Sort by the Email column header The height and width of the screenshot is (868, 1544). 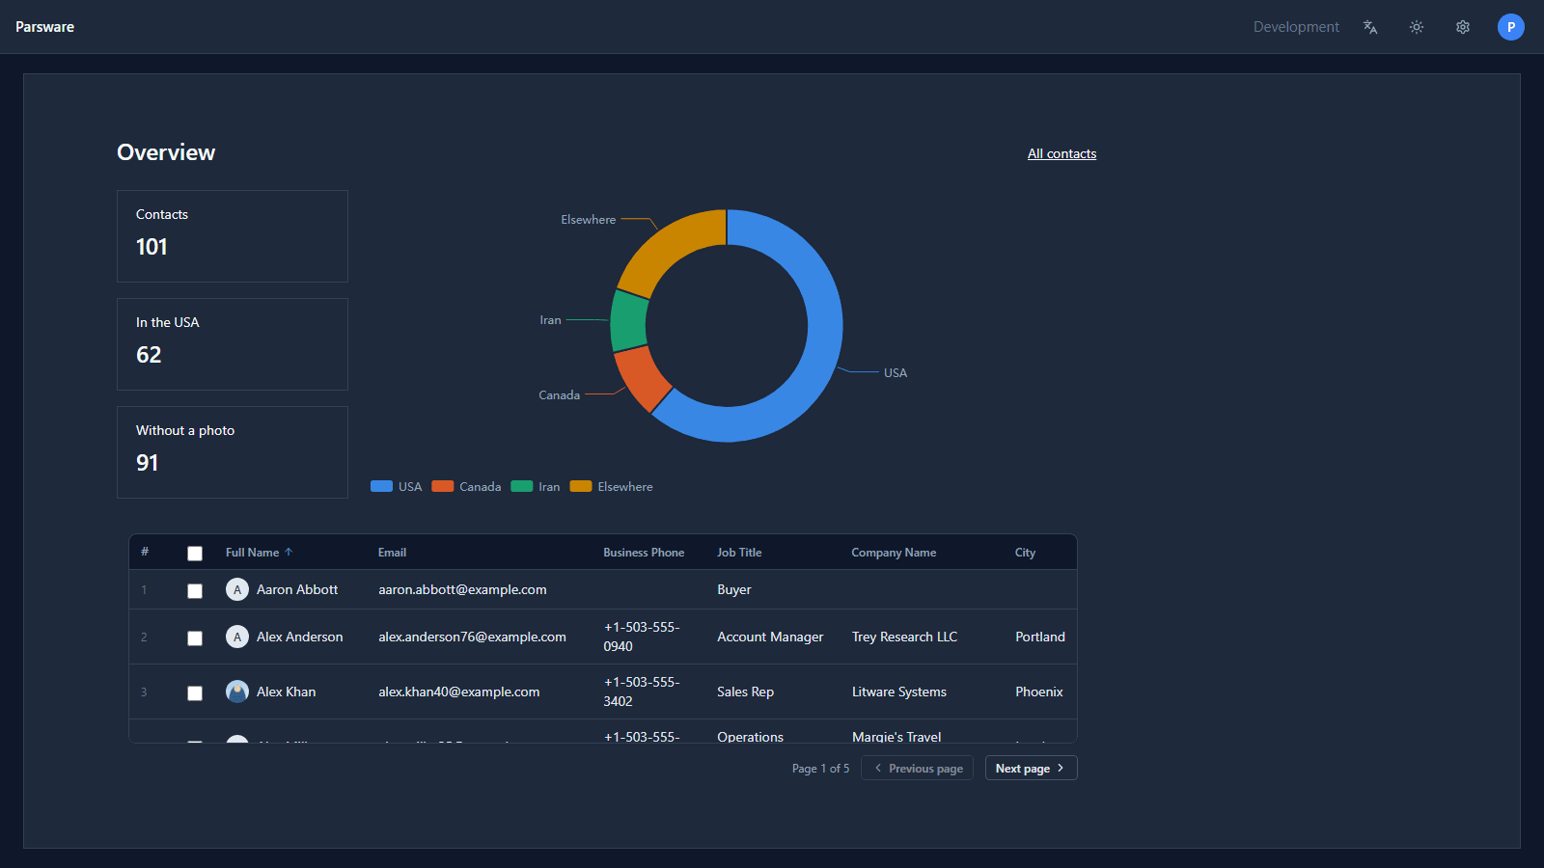[x=392, y=553]
